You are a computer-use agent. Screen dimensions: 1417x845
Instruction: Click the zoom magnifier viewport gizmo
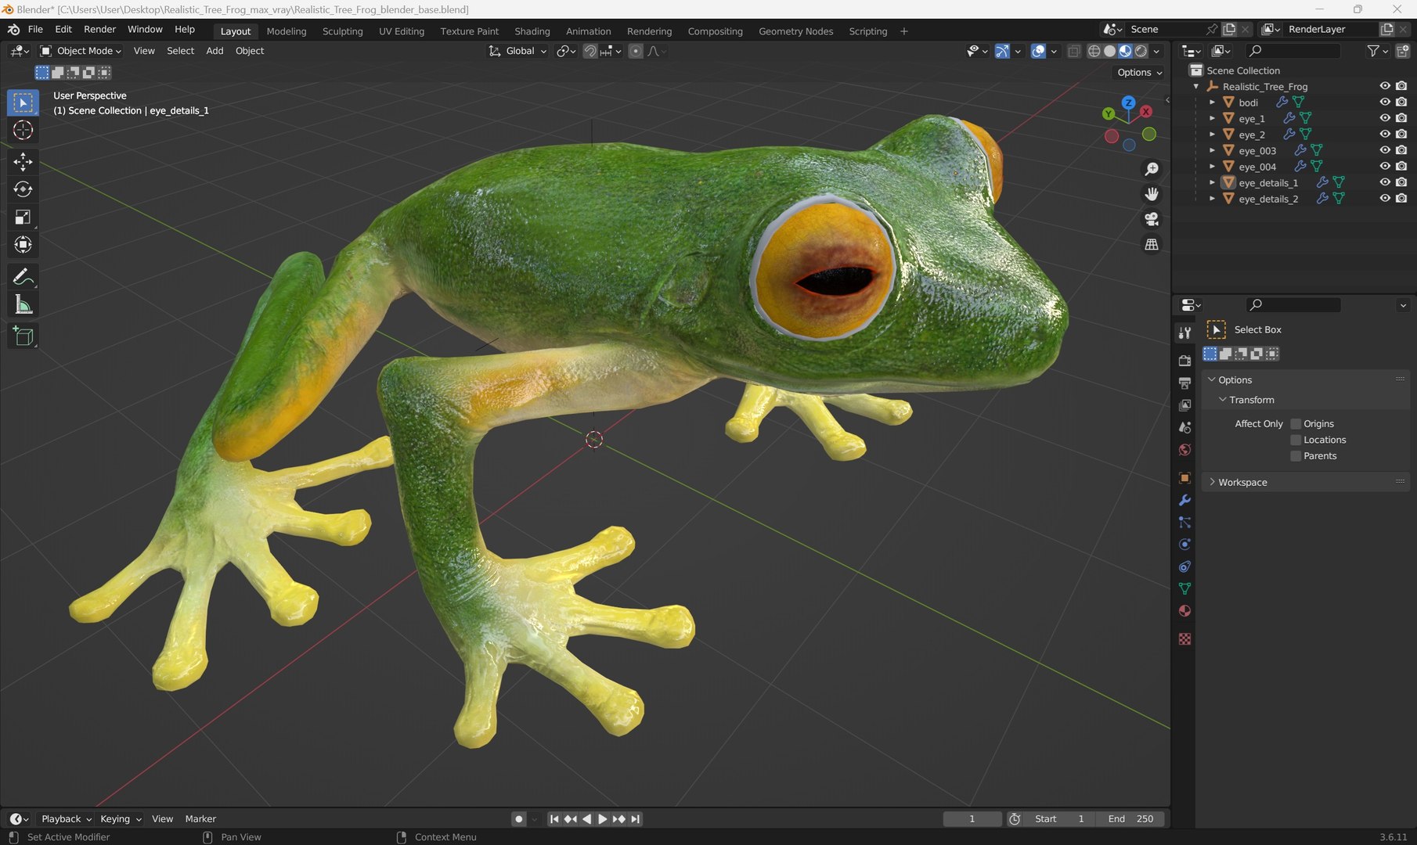click(1152, 169)
